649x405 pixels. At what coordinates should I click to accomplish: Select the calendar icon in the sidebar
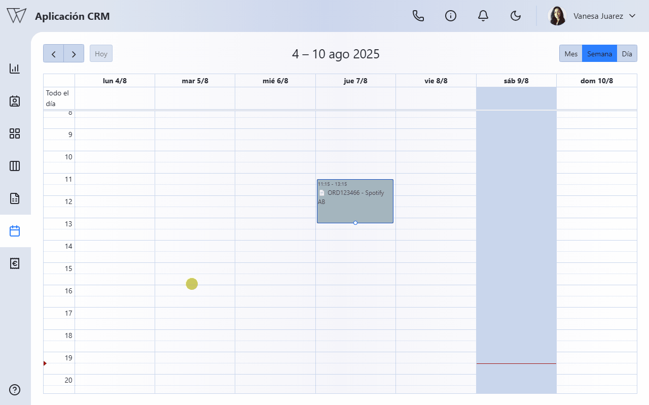(15, 230)
